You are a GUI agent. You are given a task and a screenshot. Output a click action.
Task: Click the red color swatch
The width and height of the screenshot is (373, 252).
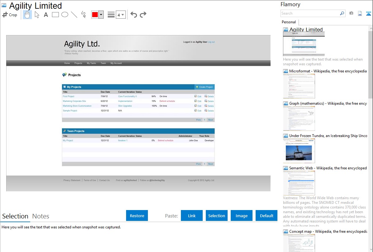(95, 15)
